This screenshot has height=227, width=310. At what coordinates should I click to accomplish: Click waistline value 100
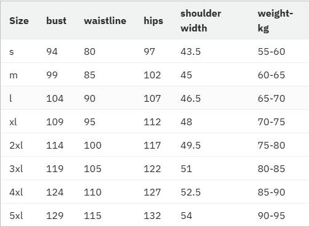92,146
